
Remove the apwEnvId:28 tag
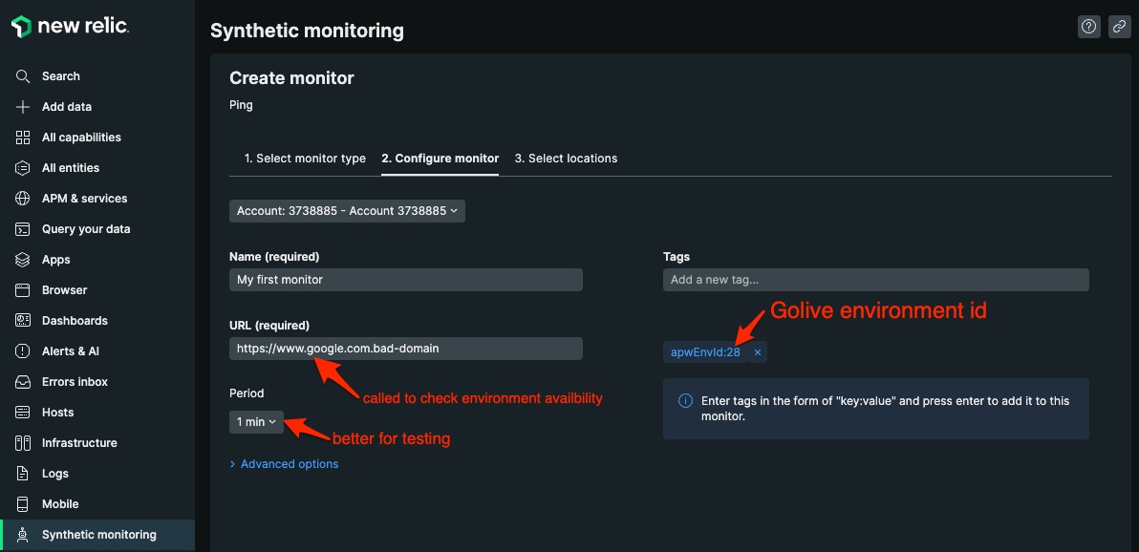[758, 352]
